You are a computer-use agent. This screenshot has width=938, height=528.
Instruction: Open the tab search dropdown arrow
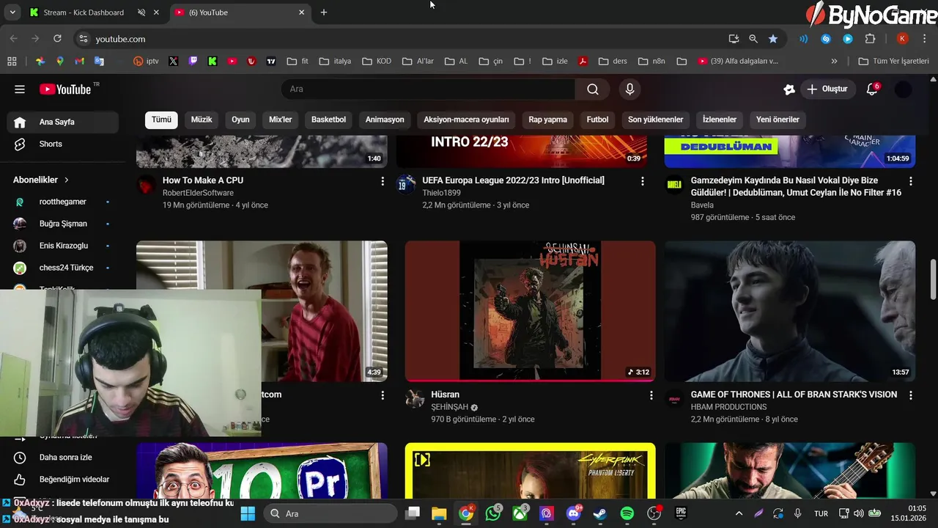[12, 12]
